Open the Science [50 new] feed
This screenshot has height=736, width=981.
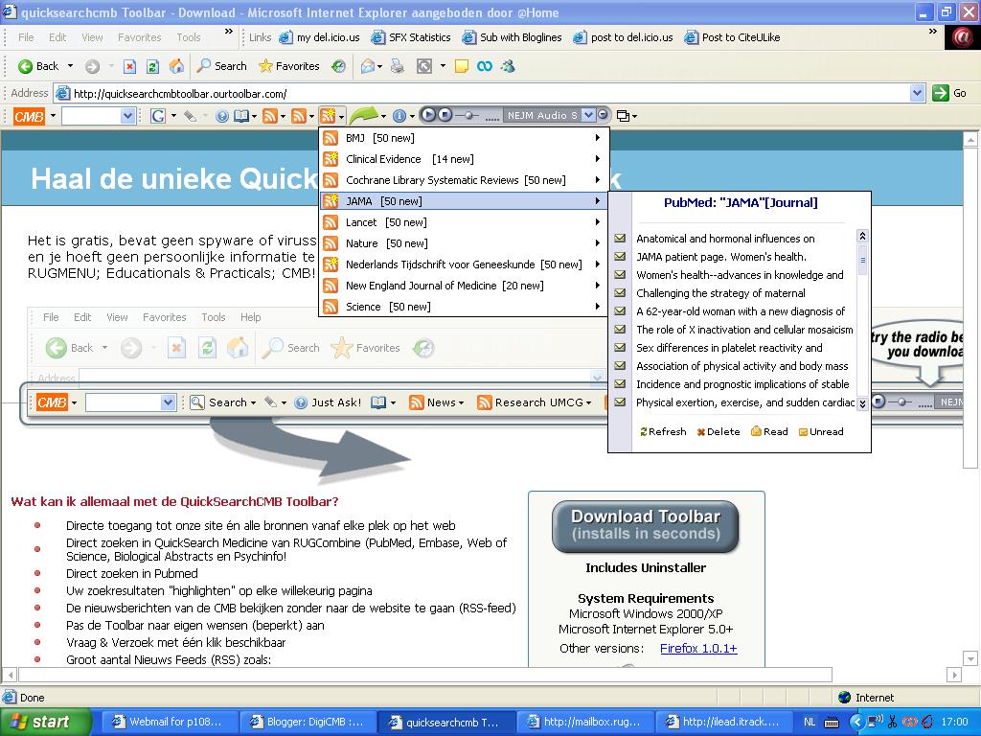(x=463, y=307)
